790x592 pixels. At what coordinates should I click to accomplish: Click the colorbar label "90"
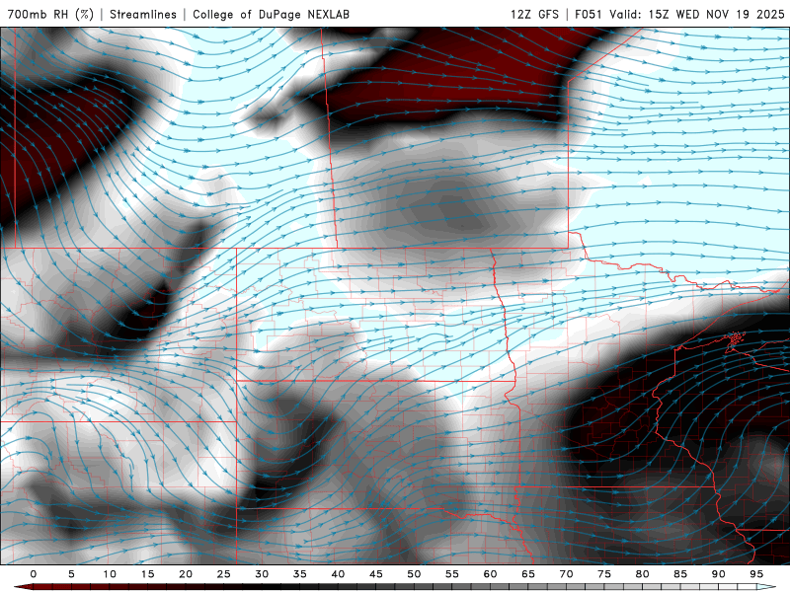pos(718,574)
